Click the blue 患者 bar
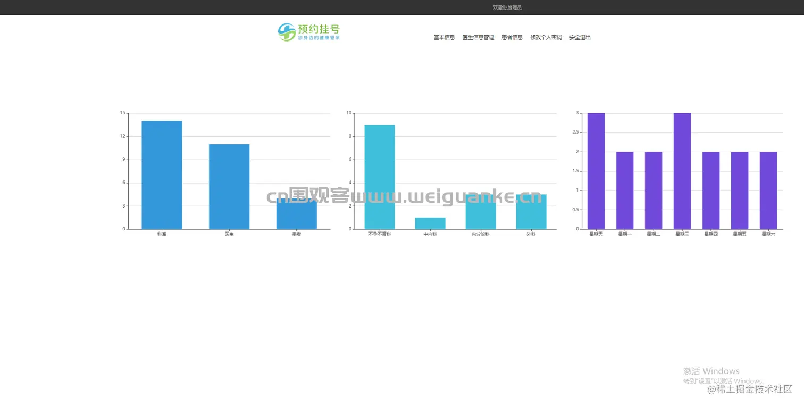 point(297,214)
